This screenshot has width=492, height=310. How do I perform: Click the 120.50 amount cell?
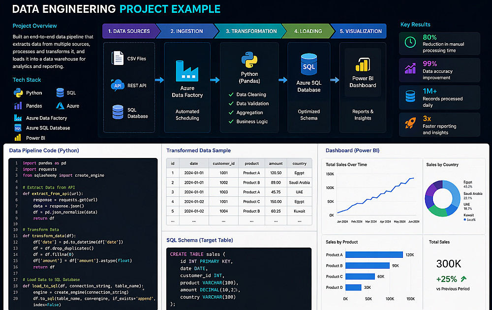coord(276,173)
